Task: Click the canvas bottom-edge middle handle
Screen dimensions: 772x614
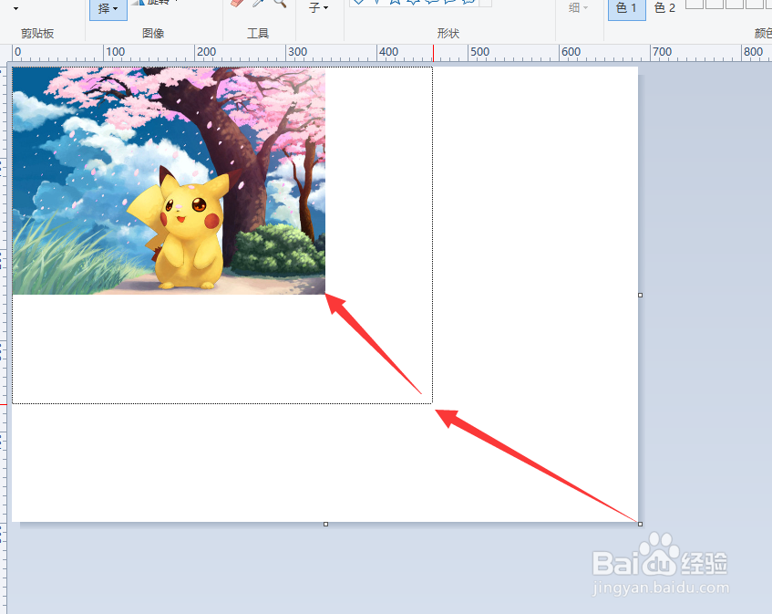Action: tap(325, 524)
